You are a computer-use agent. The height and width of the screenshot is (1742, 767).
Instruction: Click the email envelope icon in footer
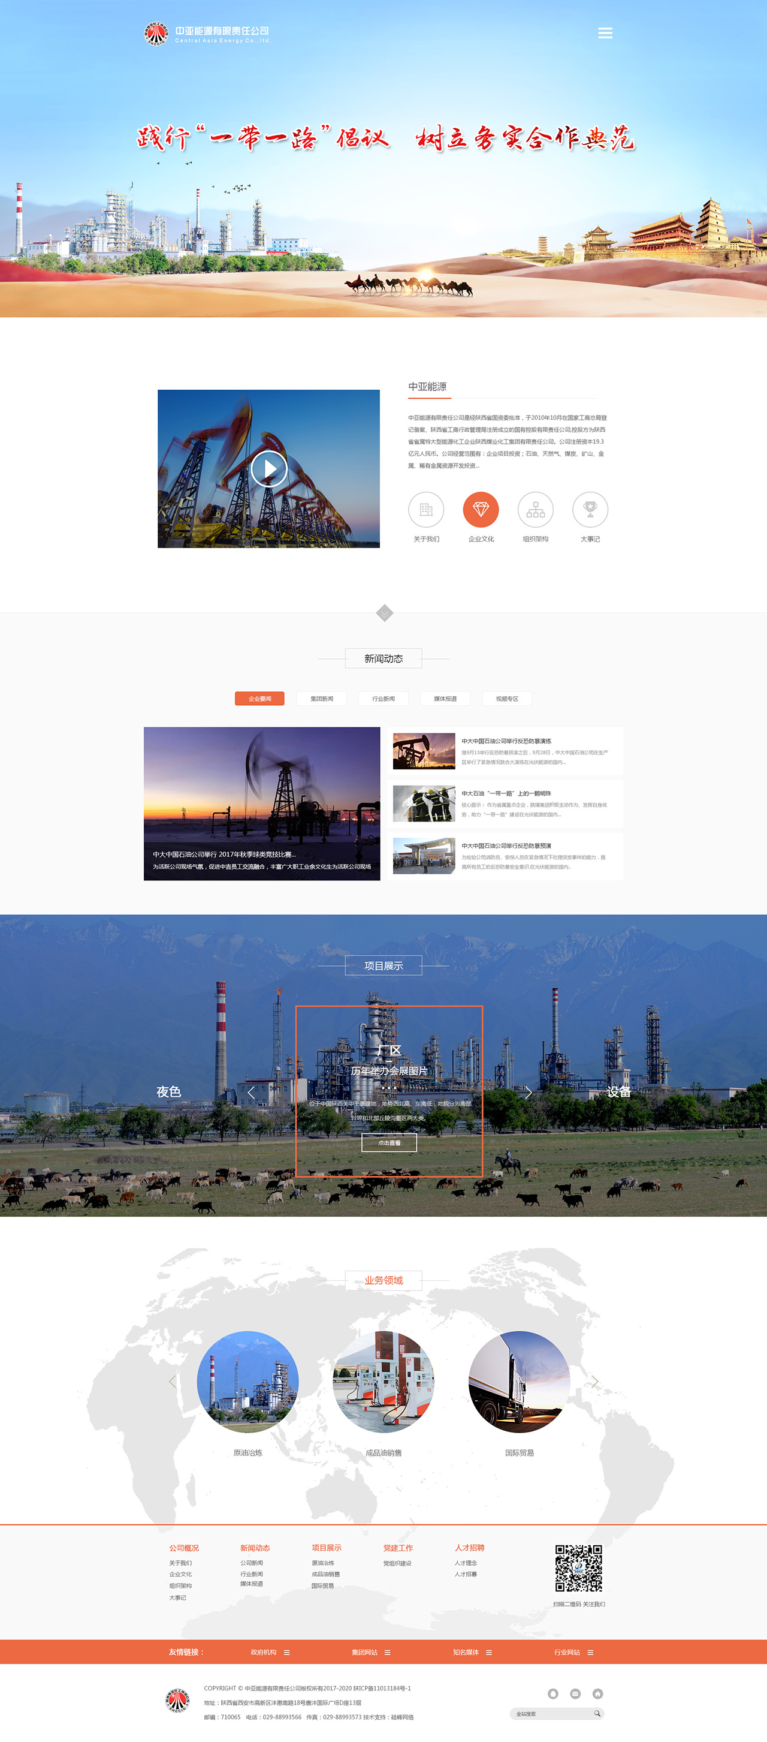coord(575,1693)
